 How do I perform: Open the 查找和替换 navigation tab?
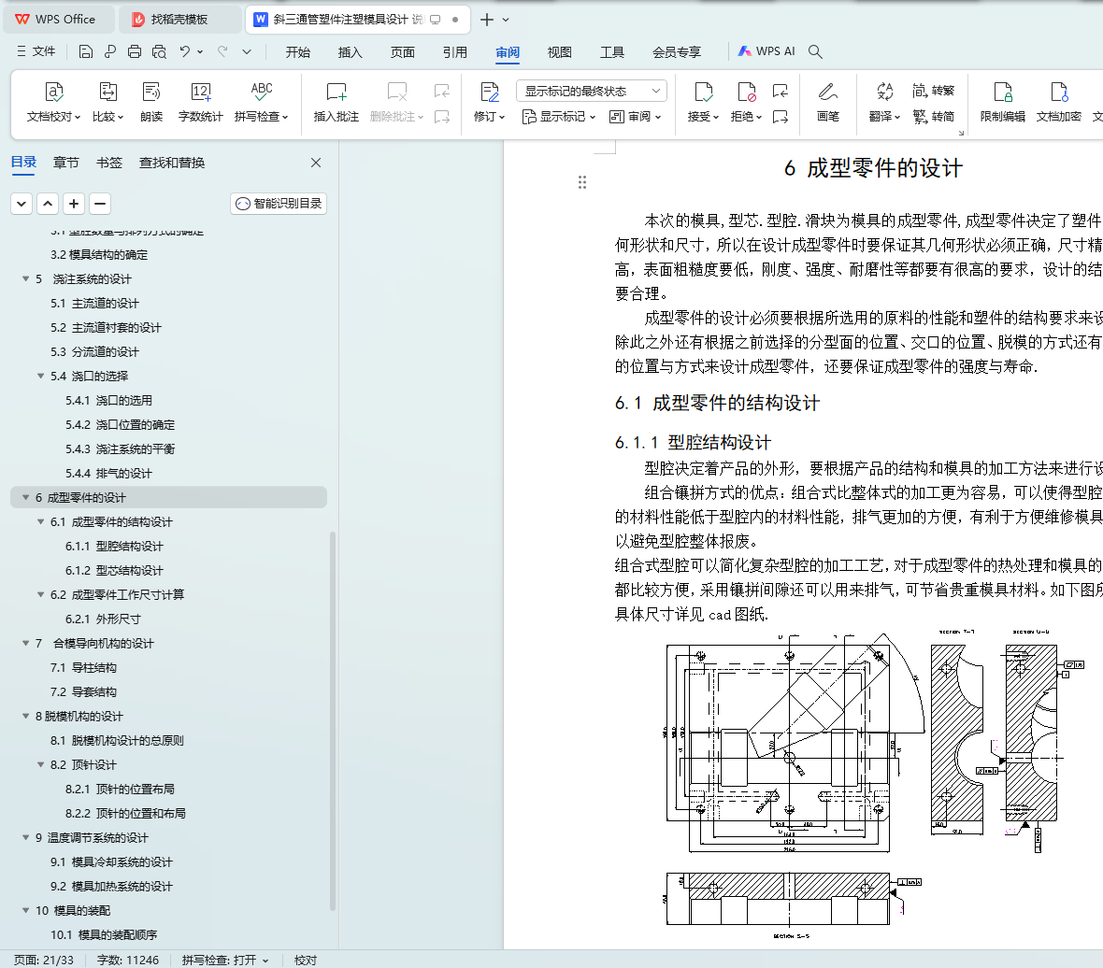(x=172, y=163)
